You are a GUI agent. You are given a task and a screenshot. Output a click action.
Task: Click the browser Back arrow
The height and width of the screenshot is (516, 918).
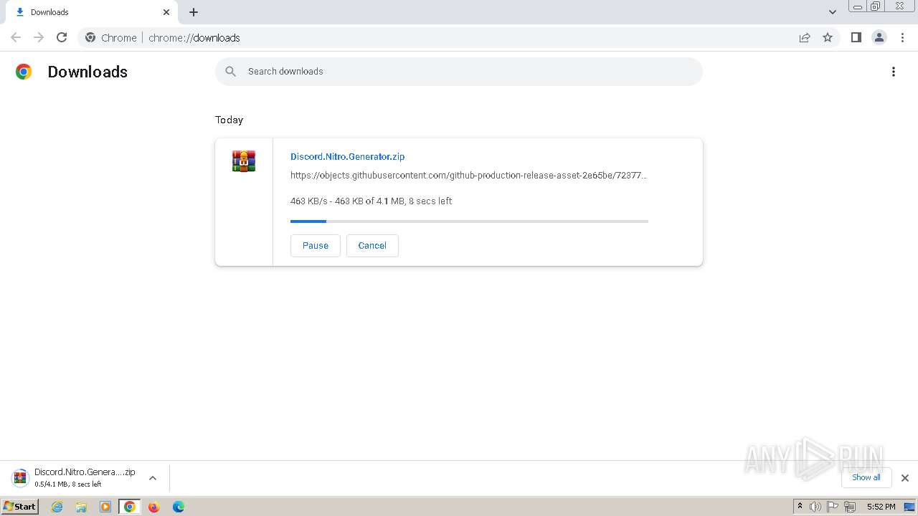click(16, 37)
